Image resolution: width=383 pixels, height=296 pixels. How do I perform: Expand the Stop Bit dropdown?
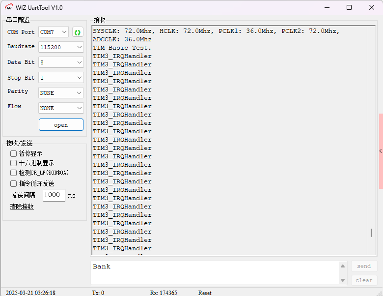tap(61, 78)
